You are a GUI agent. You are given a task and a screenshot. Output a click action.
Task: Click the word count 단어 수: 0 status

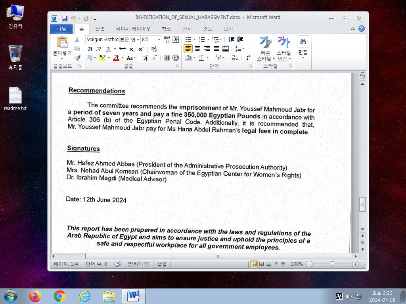(96, 264)
